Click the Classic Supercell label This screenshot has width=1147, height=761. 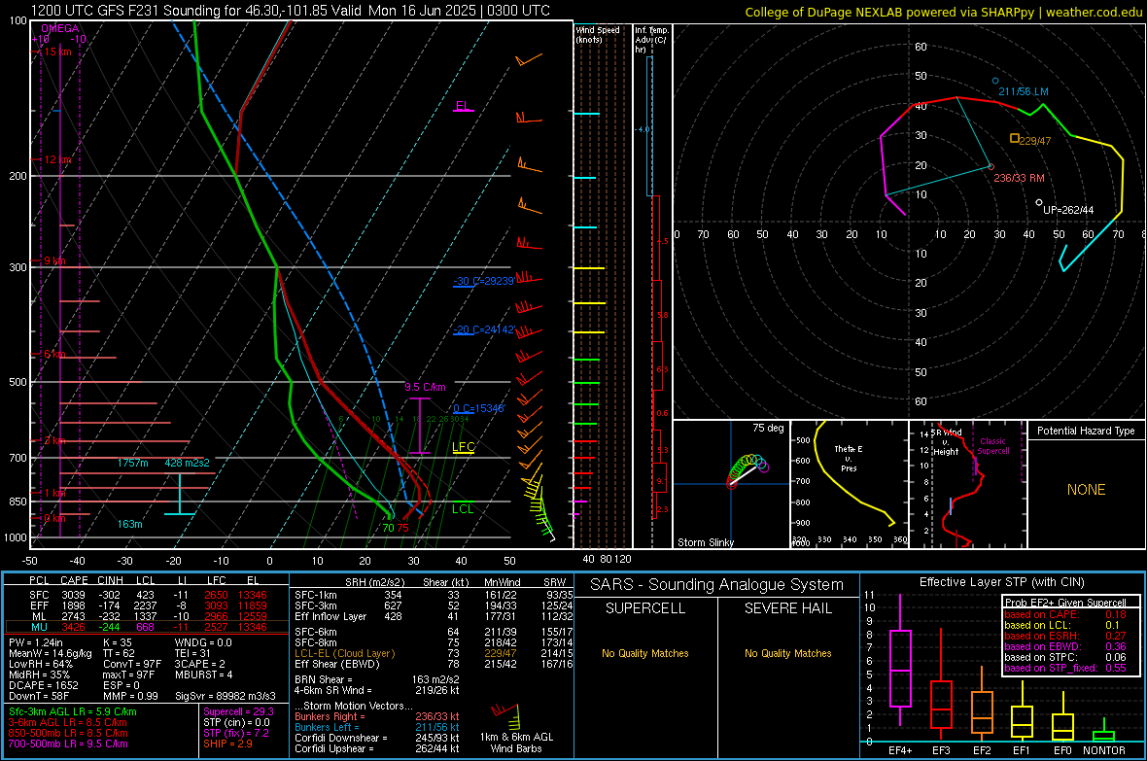tap(992, 446)
